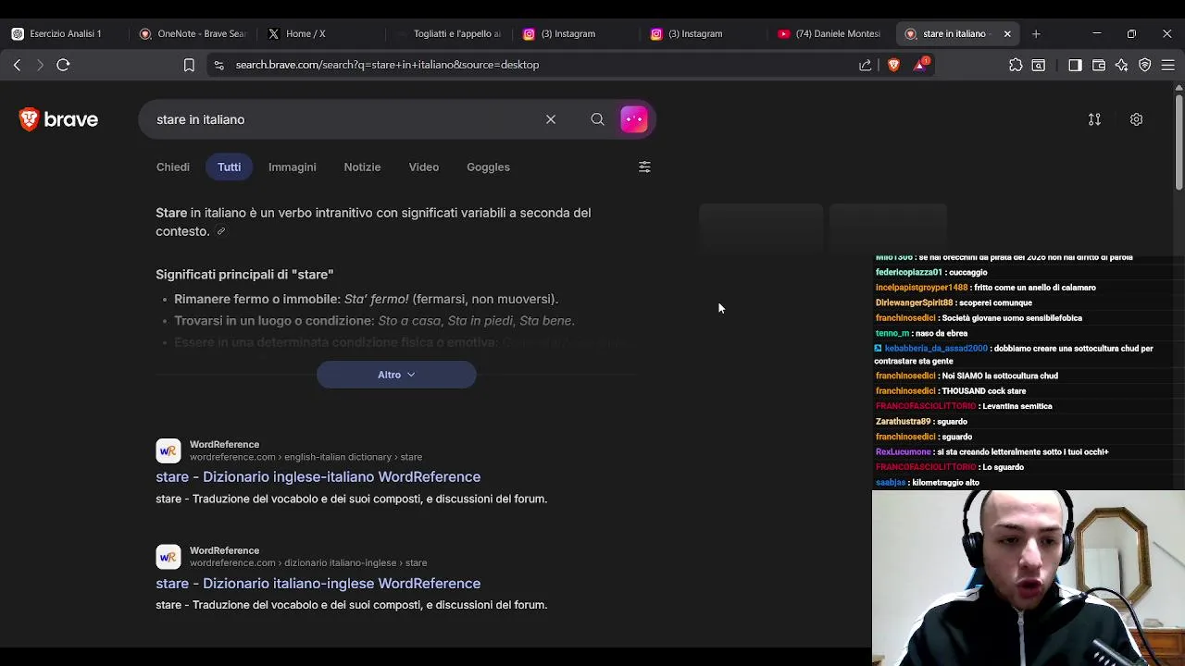Click the tab search toolbar icon
The image size is (1185, 666).
(x=1039, y=65)
